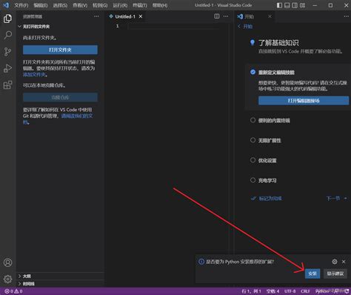Click the 打开编辑器操场 button
This screenshot has height=295, width=351.
[304, 101]
